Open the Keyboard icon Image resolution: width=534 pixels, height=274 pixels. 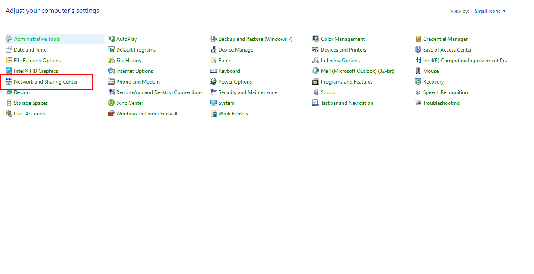(x=213, y=71)
